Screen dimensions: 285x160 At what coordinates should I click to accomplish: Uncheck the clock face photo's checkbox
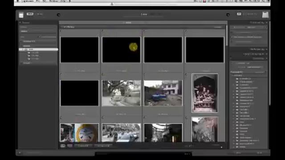(x=61, y=118)
